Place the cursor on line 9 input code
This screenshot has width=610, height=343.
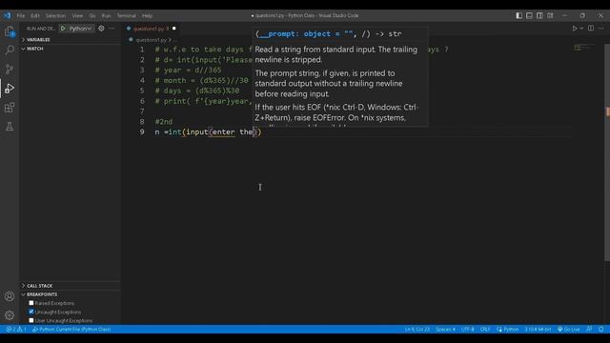point(209,131)
